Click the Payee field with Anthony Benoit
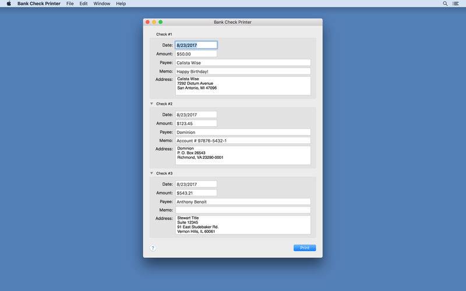 point(243,201)
